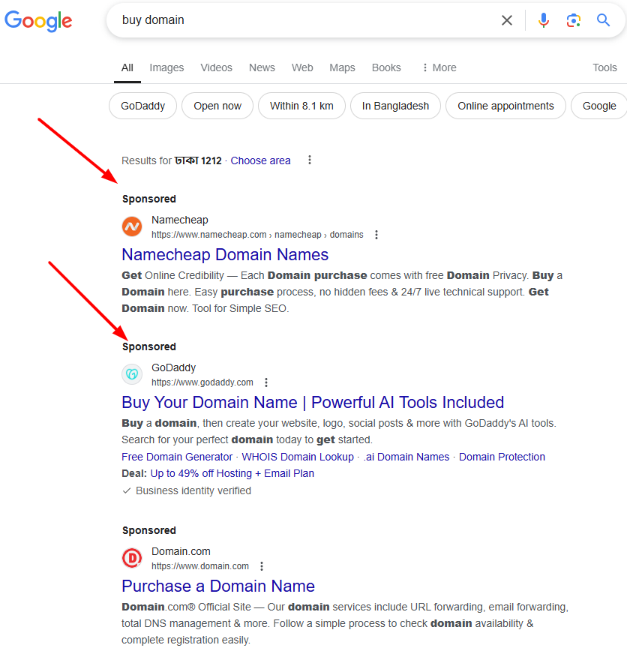
Task: Switch to the Maps tab
Action: pyautogui.click(x=342, y=67)
